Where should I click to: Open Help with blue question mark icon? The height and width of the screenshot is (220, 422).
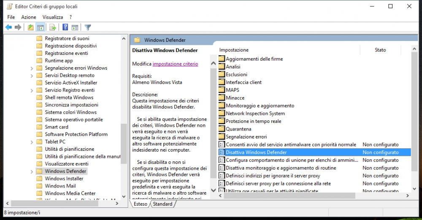(x=65, y=27)
